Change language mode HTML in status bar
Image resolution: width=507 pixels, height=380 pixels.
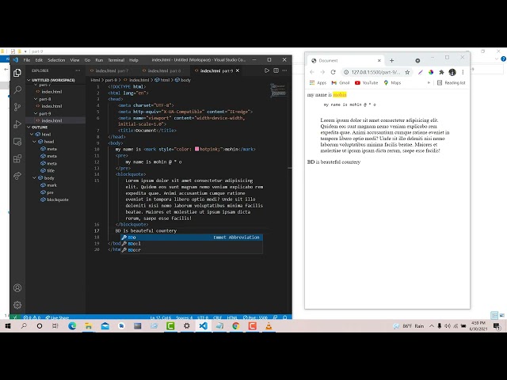232,317
